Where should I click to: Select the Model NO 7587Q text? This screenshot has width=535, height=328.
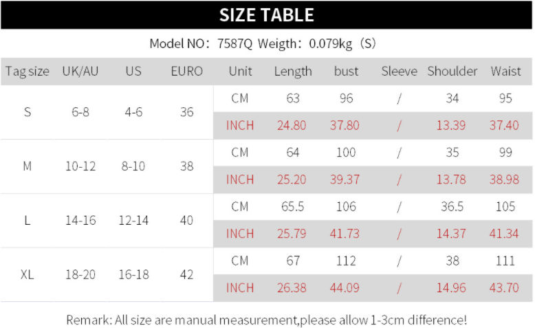pyautogui.click(x=201, y=44)
